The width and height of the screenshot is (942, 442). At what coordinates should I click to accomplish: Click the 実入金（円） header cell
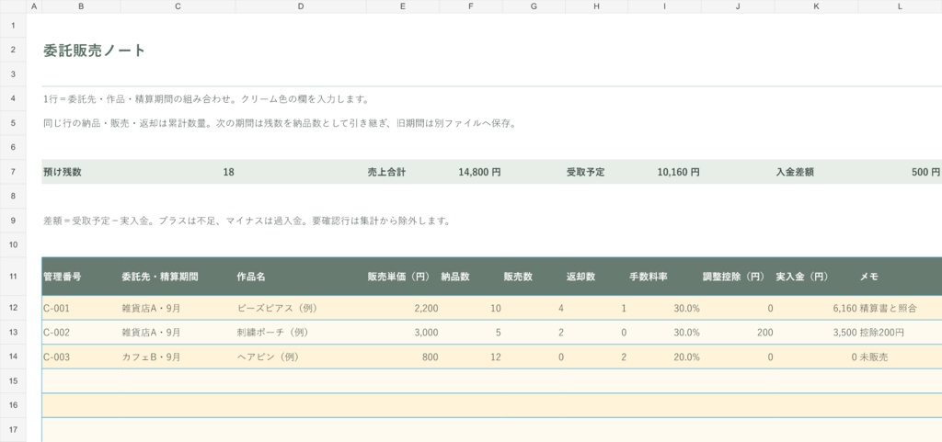point(816,277)
